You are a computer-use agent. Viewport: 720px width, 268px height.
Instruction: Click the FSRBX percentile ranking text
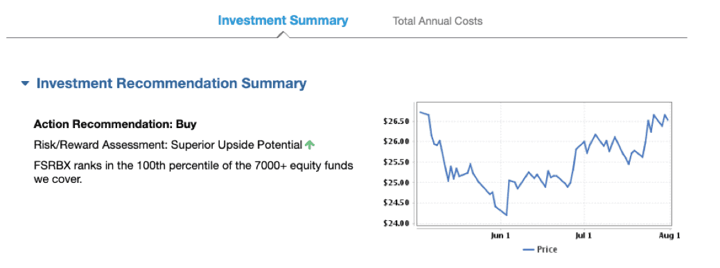point(193,172)
